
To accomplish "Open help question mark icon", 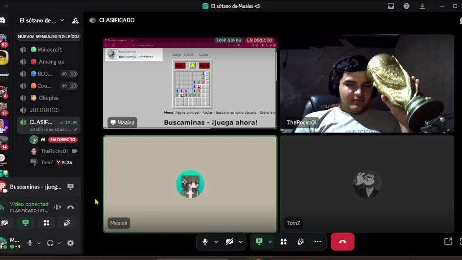I will pyautogui.click(x=406, y=6).
